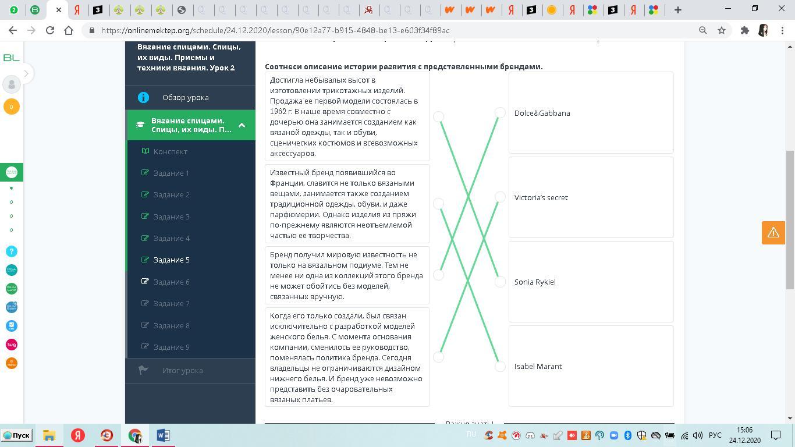Go to the browser home page icon

coord(69,30)
